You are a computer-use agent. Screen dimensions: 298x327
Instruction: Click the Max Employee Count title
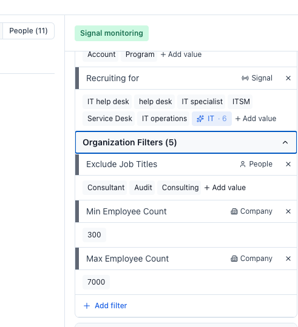[127, 259]
